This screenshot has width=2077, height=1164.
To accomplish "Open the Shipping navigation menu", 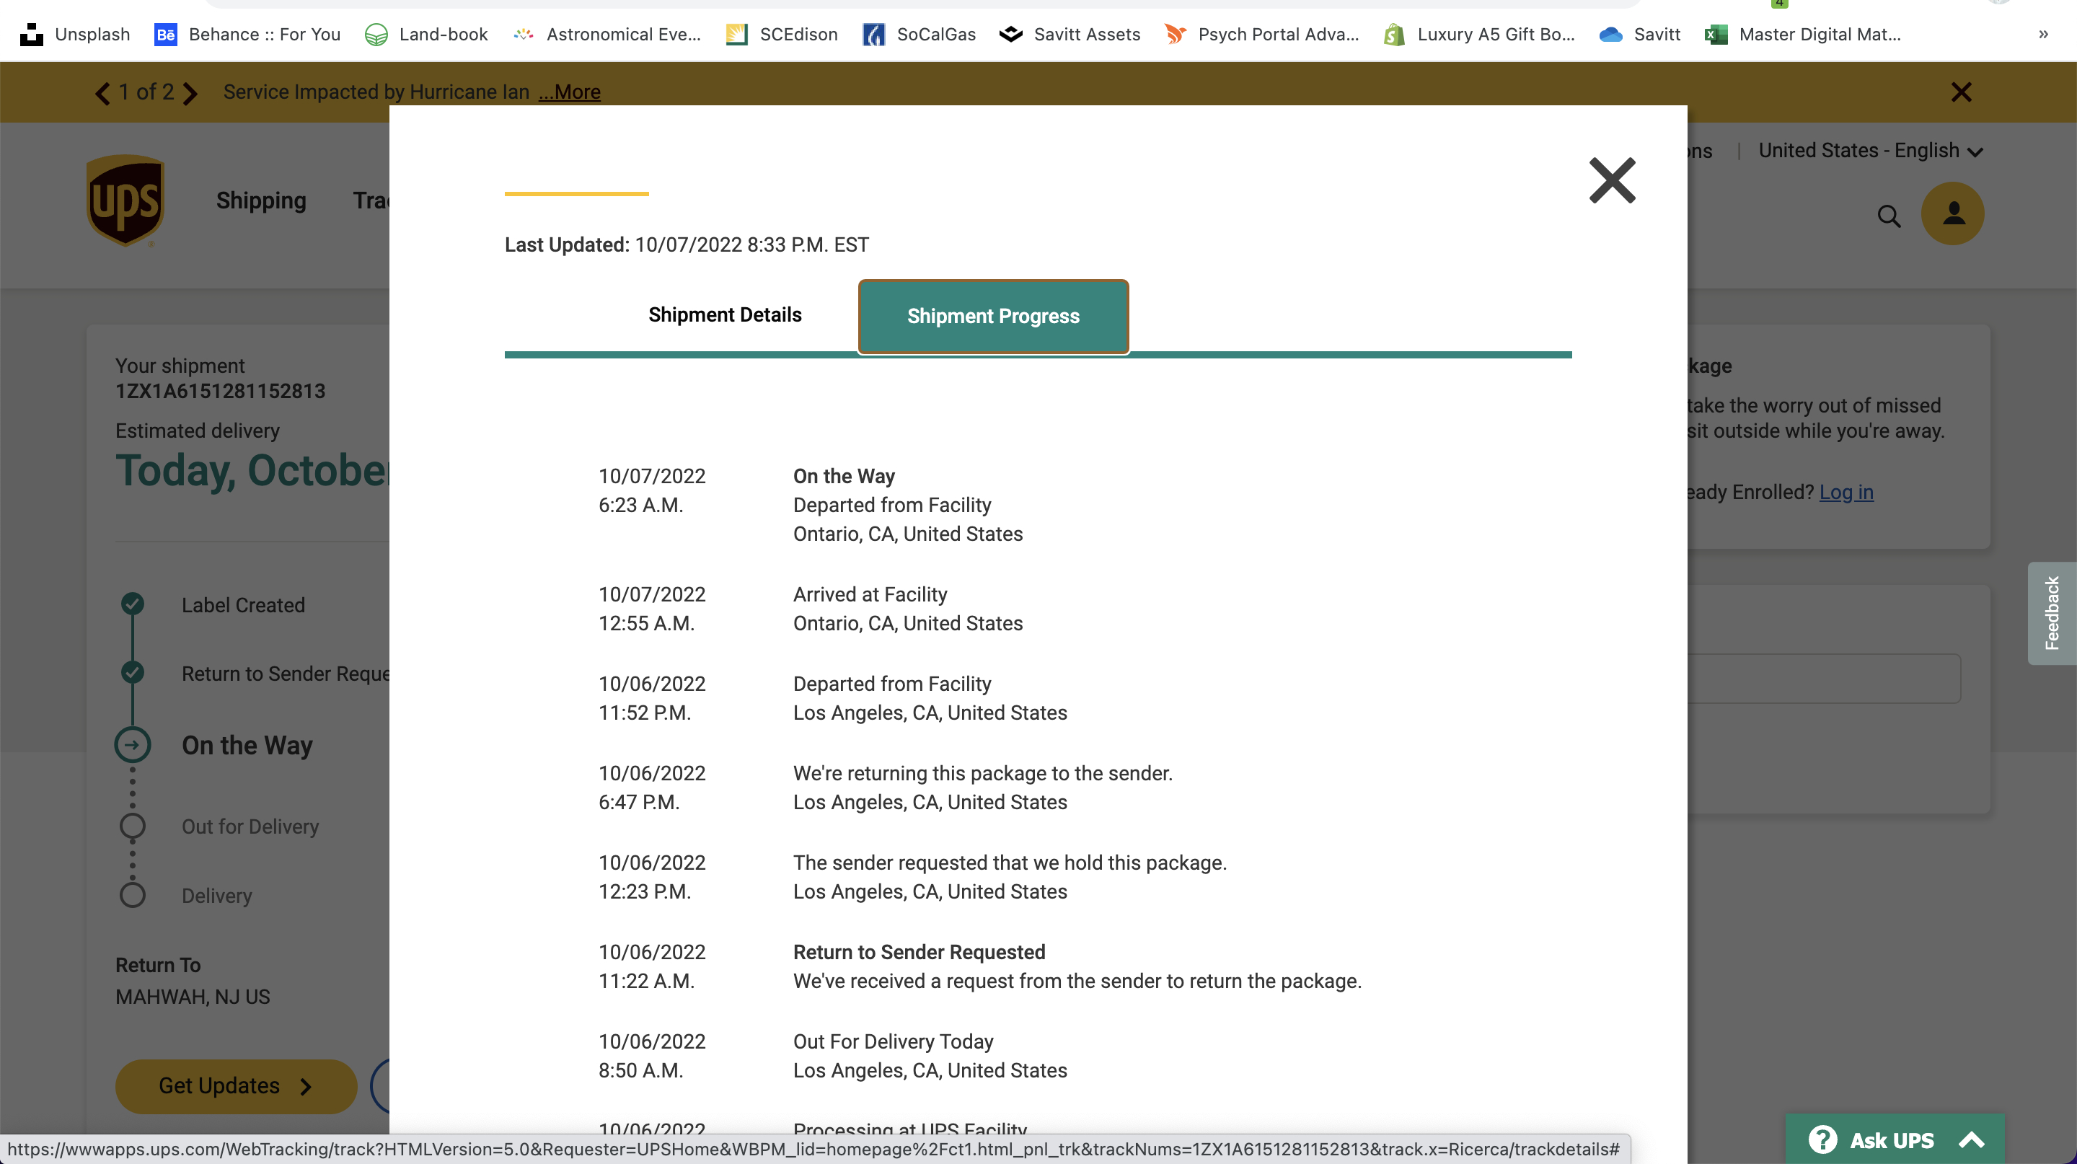I will point(260,200).
